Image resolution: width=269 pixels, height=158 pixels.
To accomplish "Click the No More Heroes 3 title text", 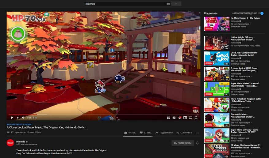I will pos(245,18).
